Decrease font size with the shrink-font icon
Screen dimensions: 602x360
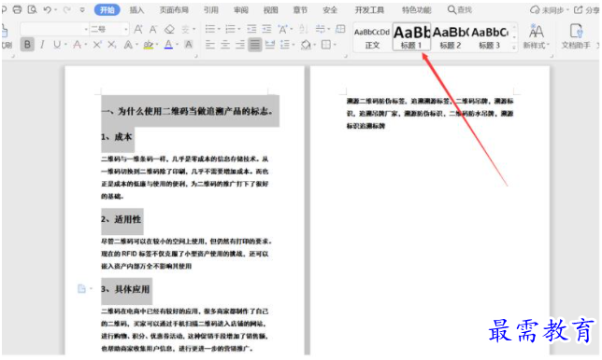pyautogui.click(x=153, y=29)
